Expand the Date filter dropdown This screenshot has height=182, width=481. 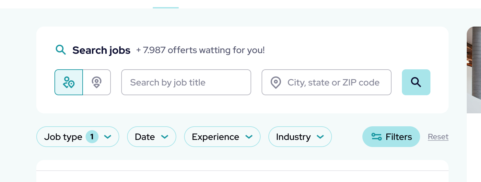click(x=151, y=137)
